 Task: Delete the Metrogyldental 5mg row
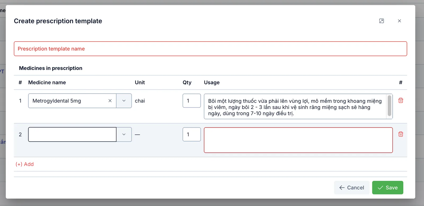pos(401,100)
